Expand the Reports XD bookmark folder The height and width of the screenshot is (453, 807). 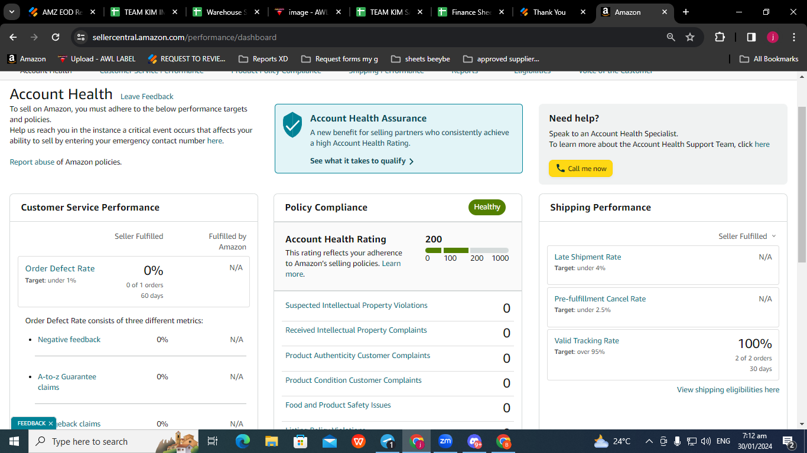pyautogui.click(x=263, y=59)
